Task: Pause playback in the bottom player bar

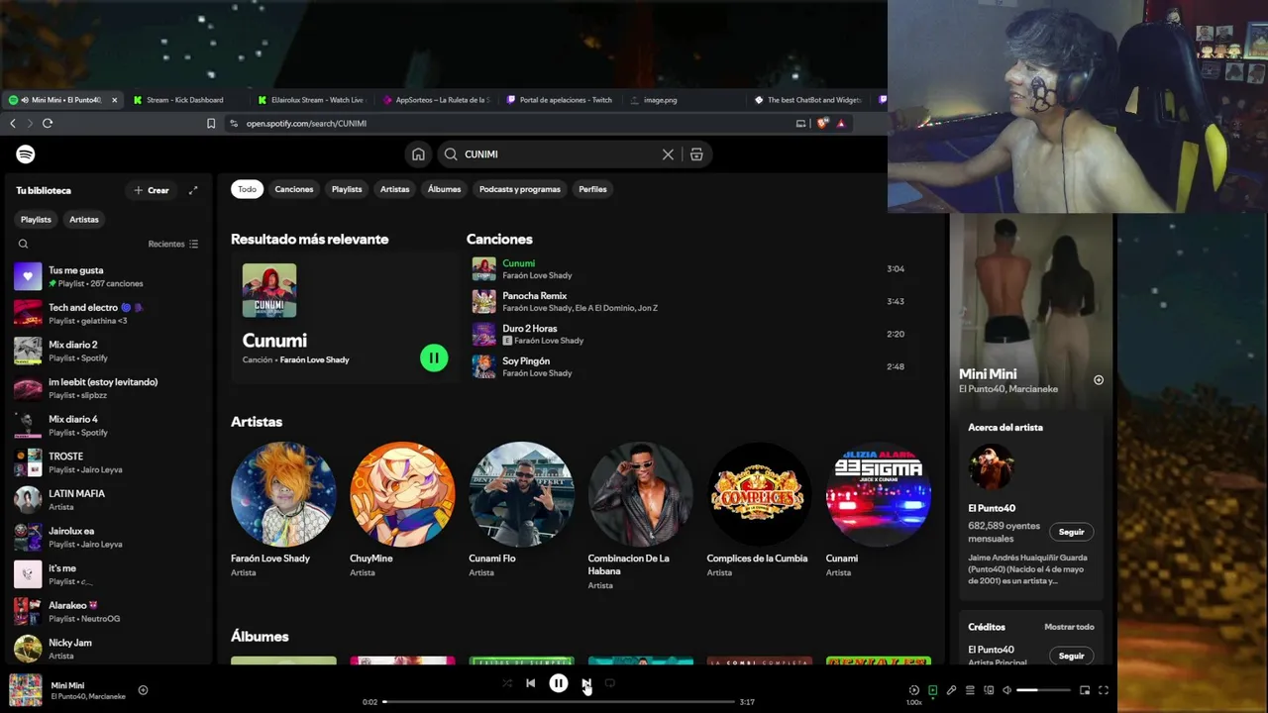Action: 559,683
